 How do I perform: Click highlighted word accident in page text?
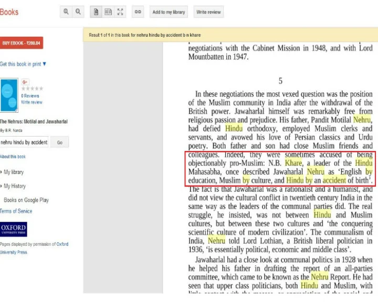(334, 180)
